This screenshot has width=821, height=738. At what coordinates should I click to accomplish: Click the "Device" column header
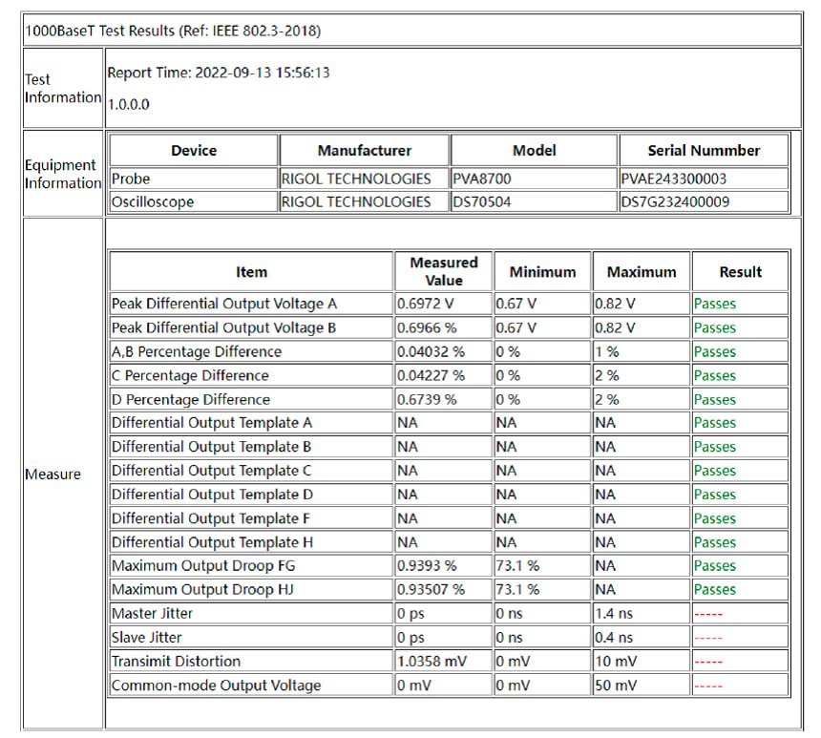point(194,151)
